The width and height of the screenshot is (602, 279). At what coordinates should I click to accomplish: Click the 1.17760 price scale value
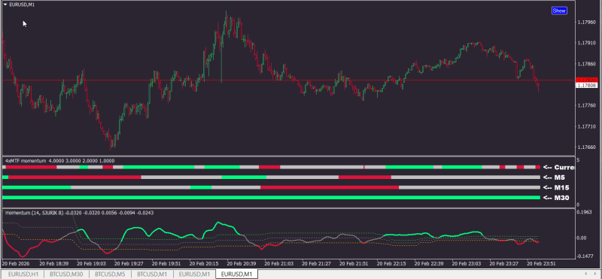[587, 105]
